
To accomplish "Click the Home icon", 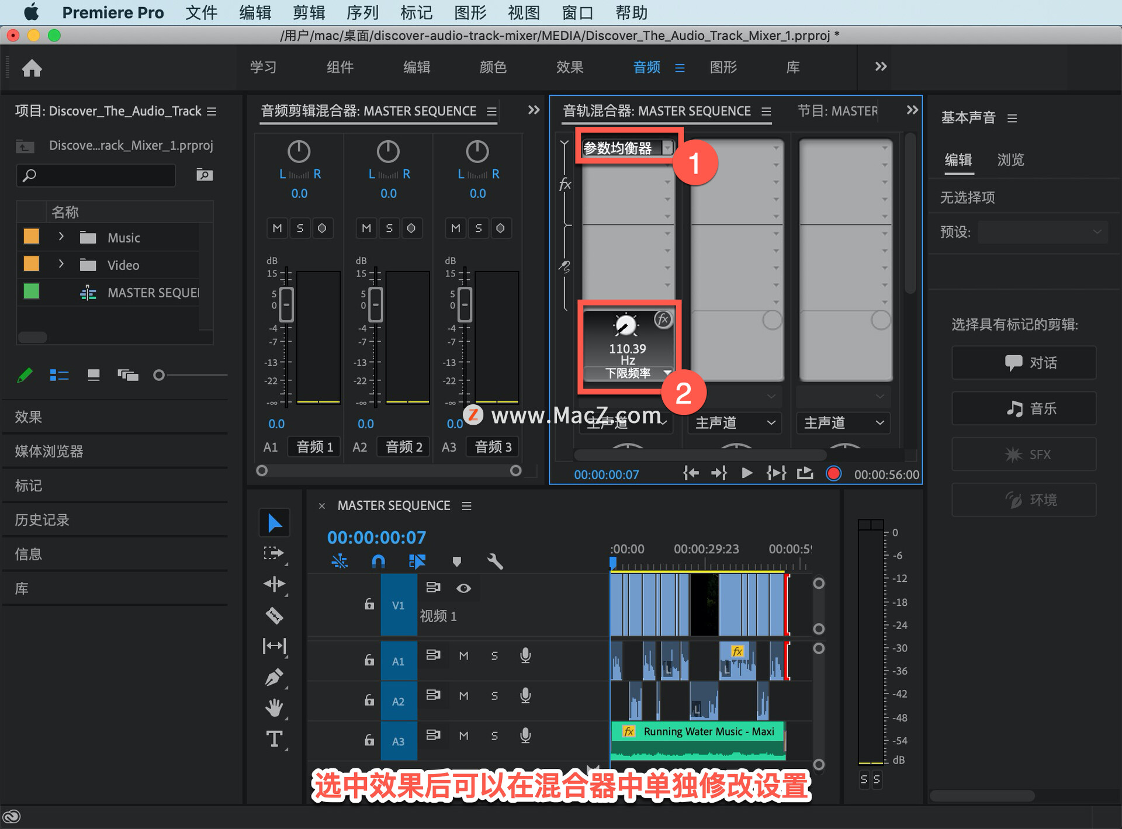I will tap(32, 68).
